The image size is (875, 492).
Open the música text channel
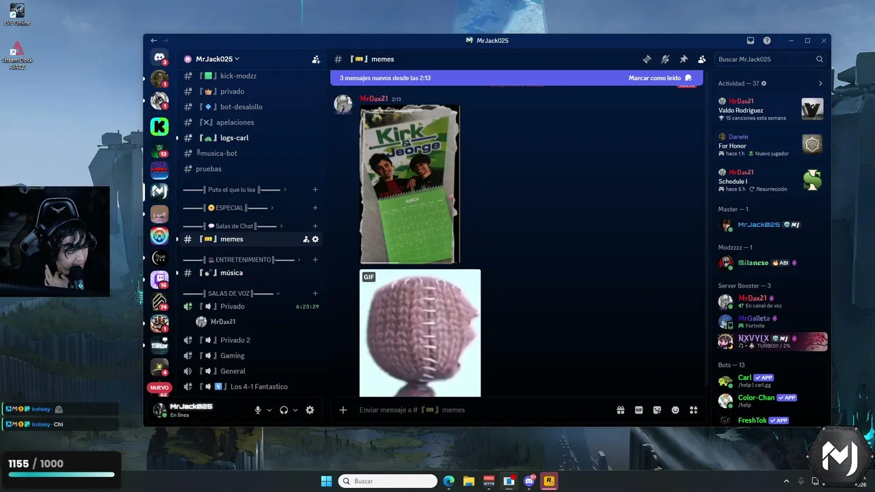point(250,273)
